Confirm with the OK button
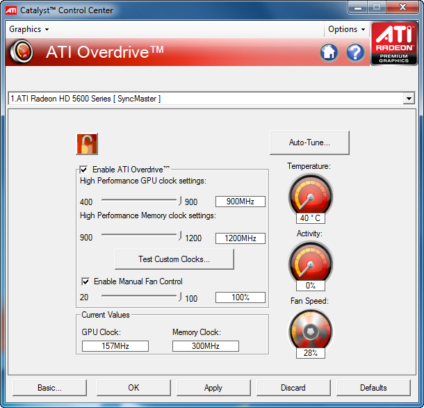The height and width of the screenshot is (408, 424). (x=133, y=388)
